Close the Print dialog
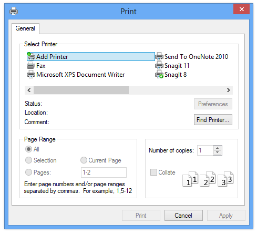 point(242,9)
